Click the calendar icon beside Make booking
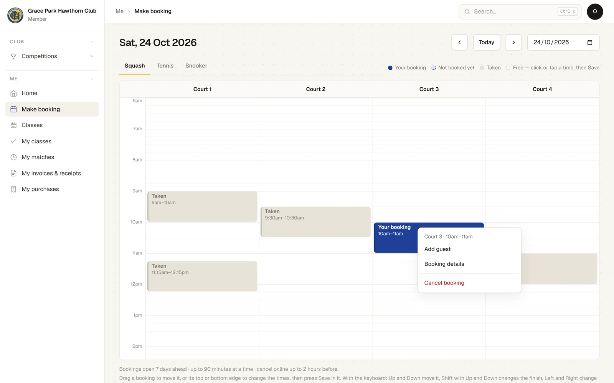This screenshot has height=383, width=614. point(13,109)
